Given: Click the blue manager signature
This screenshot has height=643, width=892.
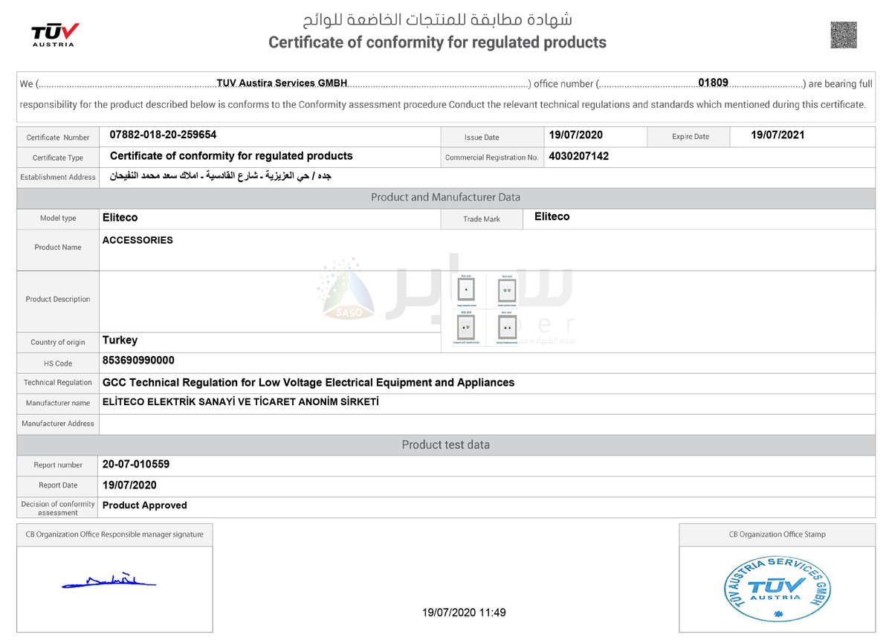Looking at the screenshot, I should click(109, 581).
